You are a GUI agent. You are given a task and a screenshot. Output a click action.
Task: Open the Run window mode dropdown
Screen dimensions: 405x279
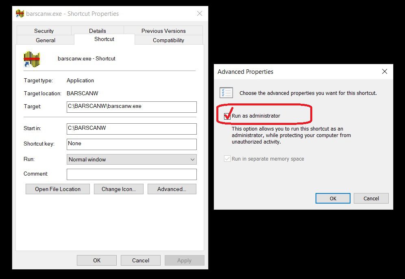(x=131, y=159)
